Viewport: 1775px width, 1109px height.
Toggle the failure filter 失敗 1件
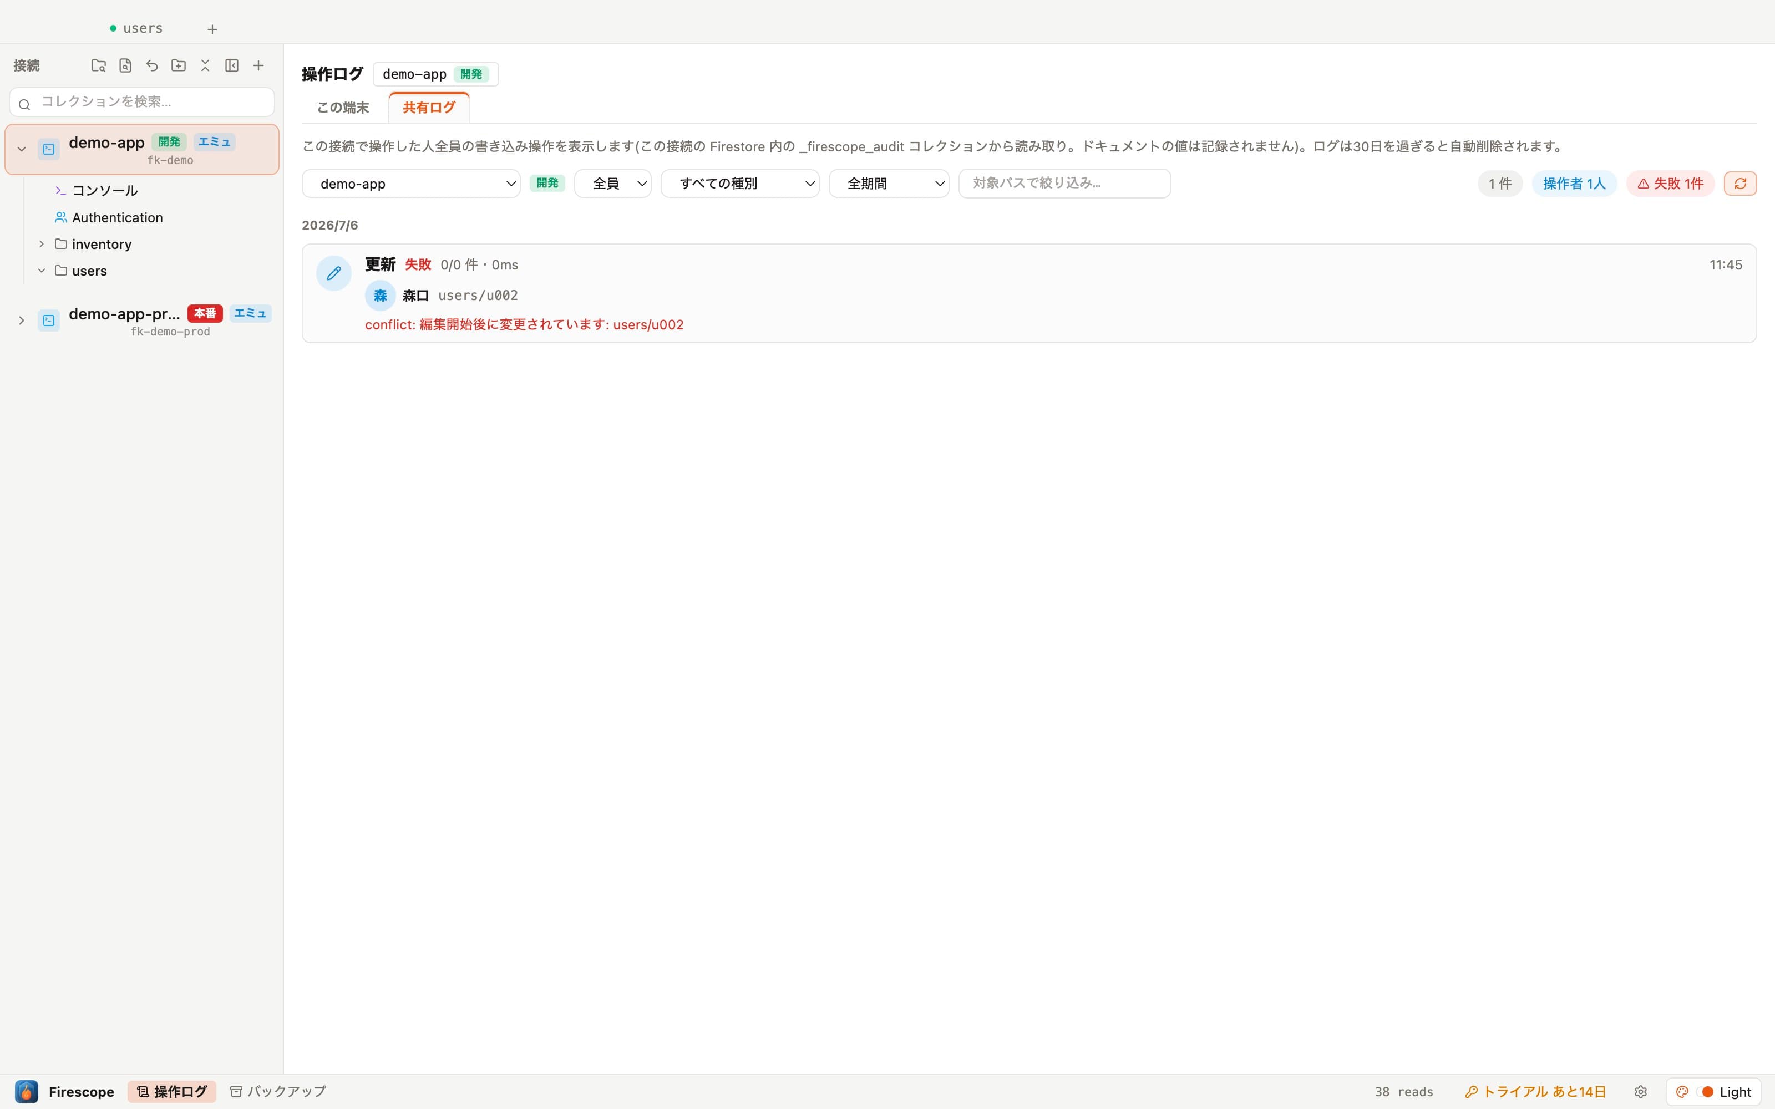(x=1670, y=184)
